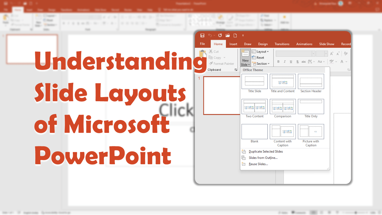This screenshot has height=215, width=382.
Task: Open the Font group dialog launcher
Action: (349, 70)
